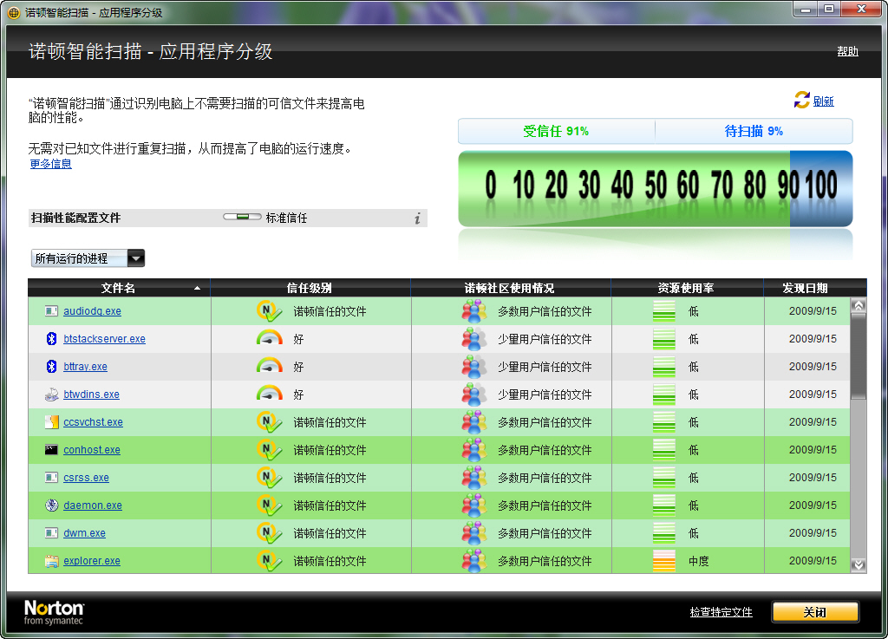Click Norton trusted icon for ccsvchst.exe
Screen dimensions: 888x639
pos(269,421)
